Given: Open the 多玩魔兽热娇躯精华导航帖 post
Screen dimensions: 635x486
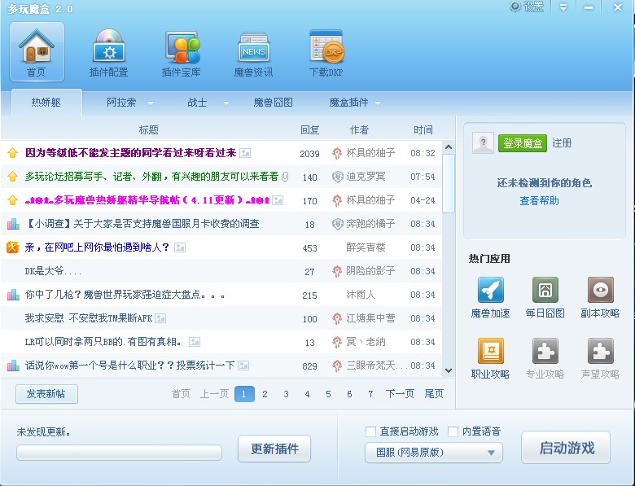Looking at the screenshot, I should pyautogui.click(x=147, y=200).
